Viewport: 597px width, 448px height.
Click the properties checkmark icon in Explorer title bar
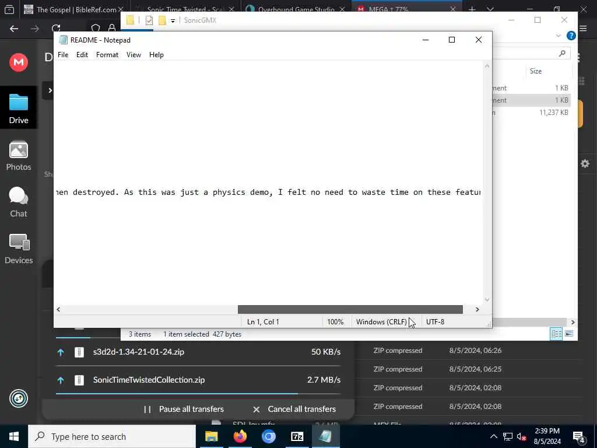[x=149, y=20]
